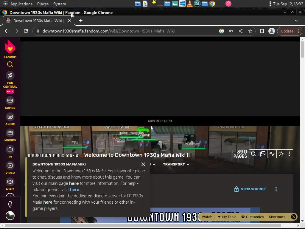Screen dimensions: 305x229
Task: Open Chrome profile avatar
Action: pos(272,31)
